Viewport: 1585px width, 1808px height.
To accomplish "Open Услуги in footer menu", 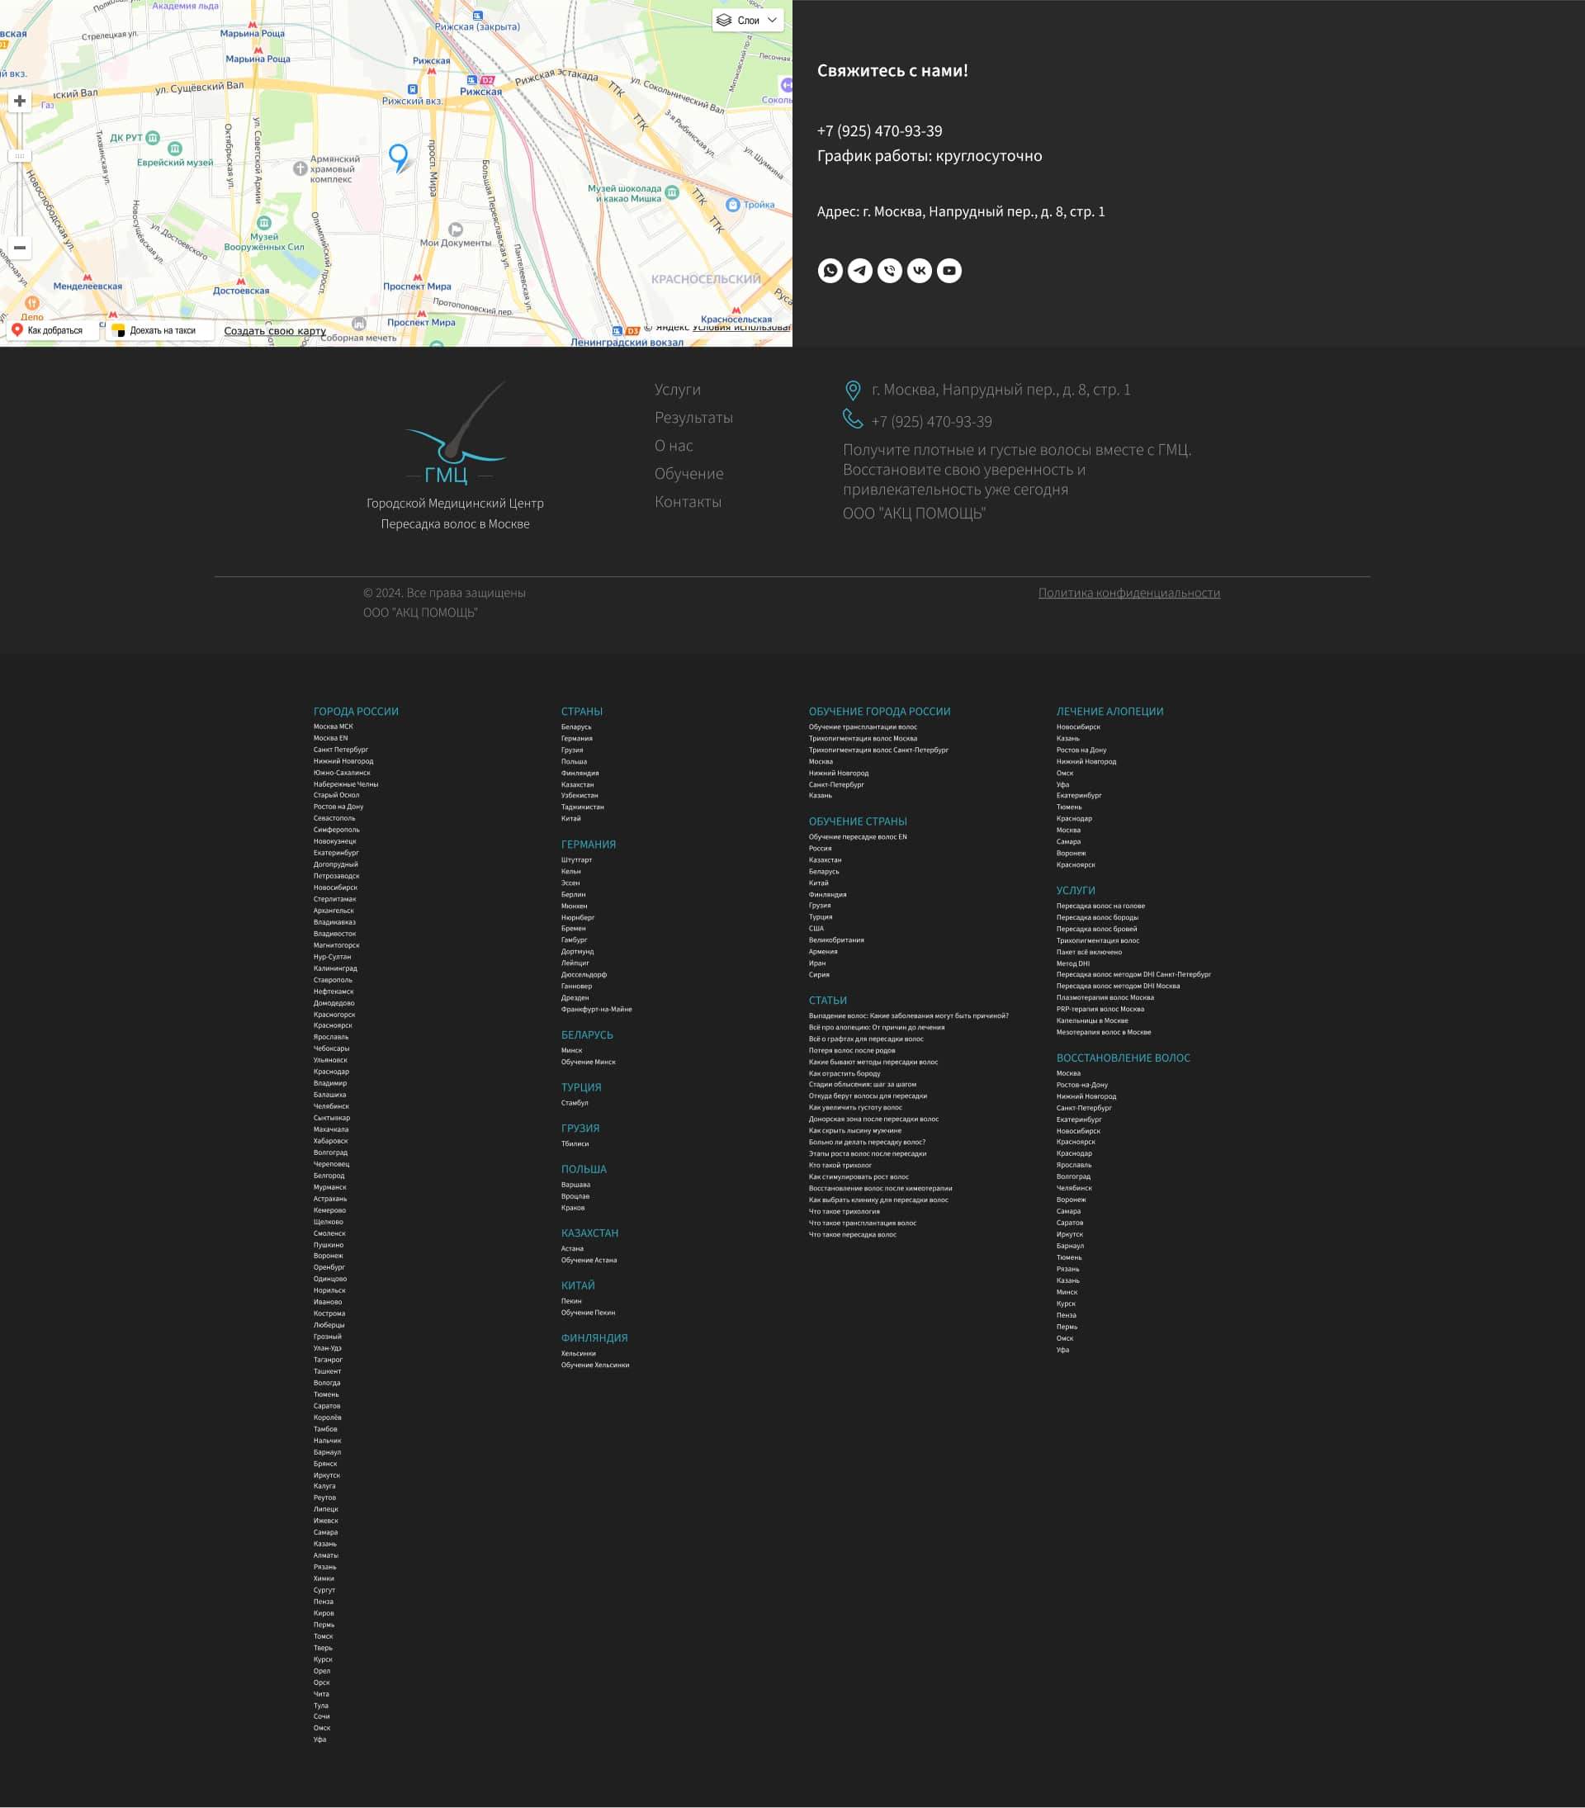I will (677, 389).
